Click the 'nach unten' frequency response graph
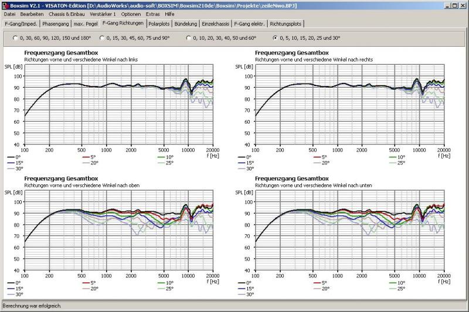Image resolution: width=469 pixels, height=312 pixels. point(349,230)
